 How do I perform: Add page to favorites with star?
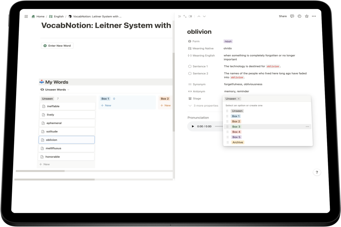(307, 16)
